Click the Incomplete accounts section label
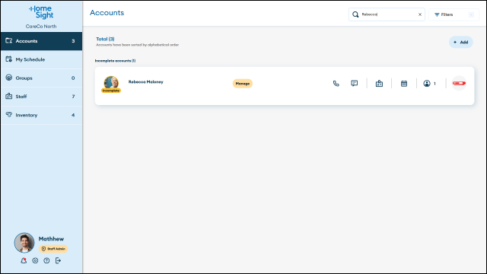The image size is (487, 274). 115,61
